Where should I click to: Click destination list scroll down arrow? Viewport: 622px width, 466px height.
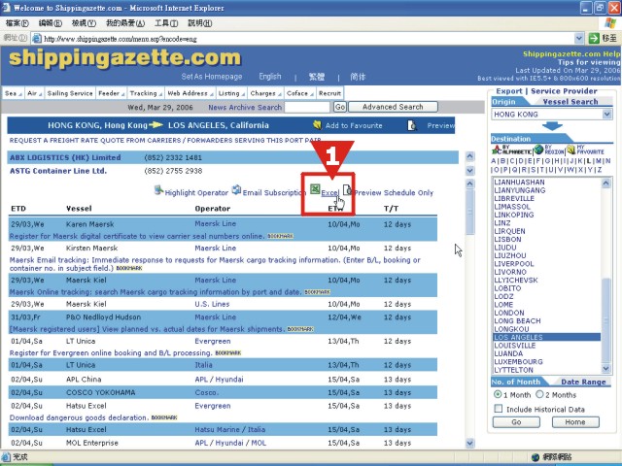pyautogui.click(x=605, y=368)
